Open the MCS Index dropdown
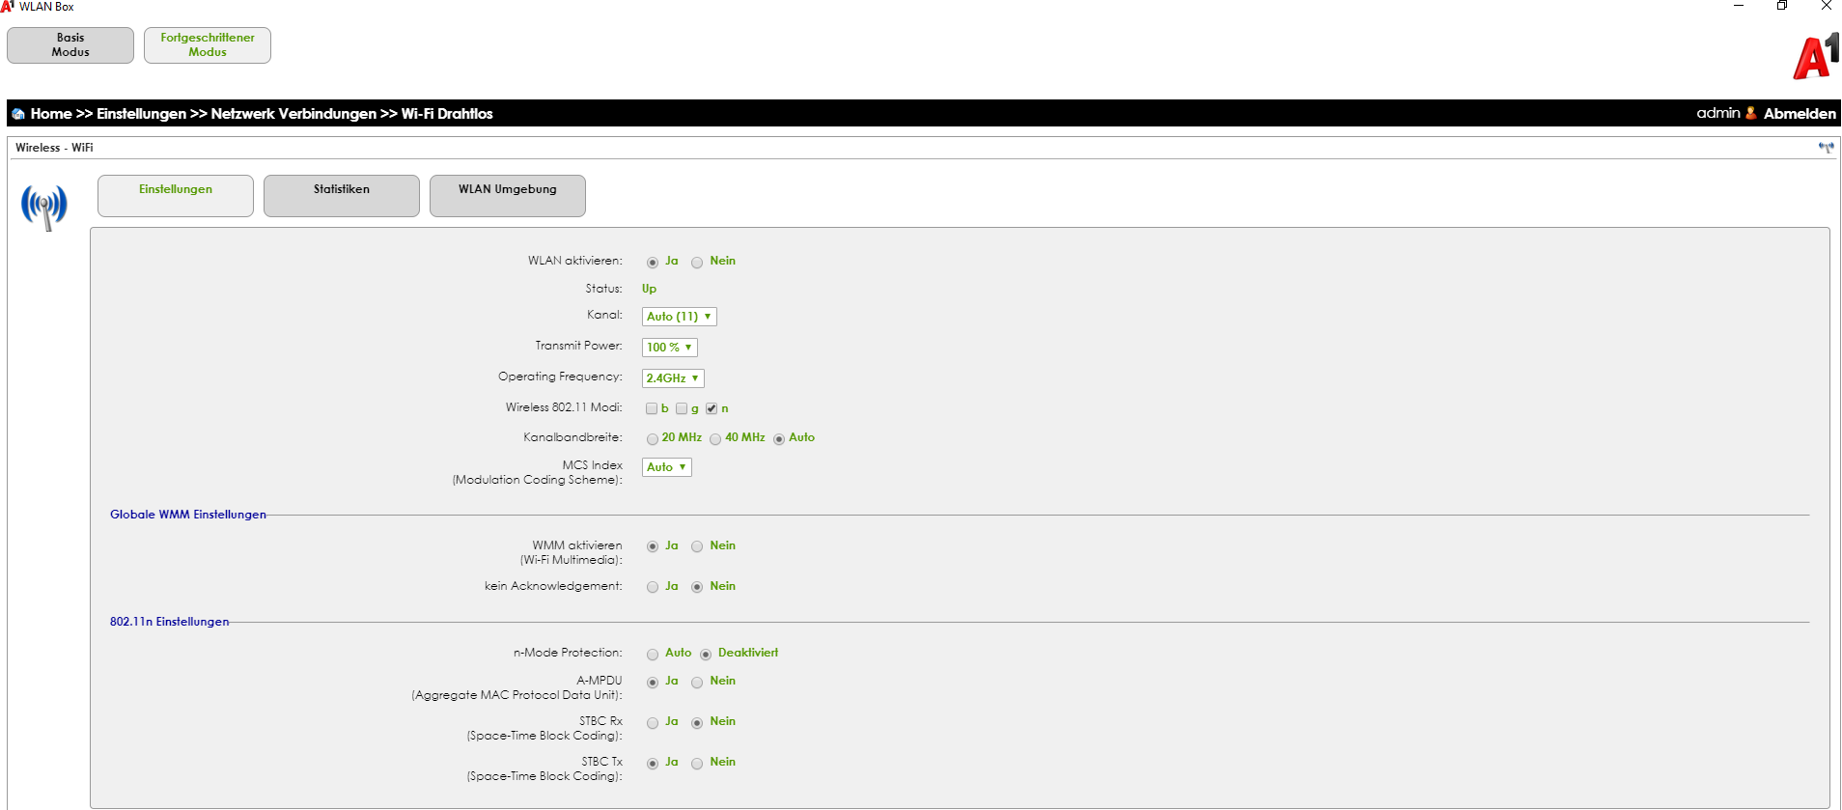 pos(667,467)
